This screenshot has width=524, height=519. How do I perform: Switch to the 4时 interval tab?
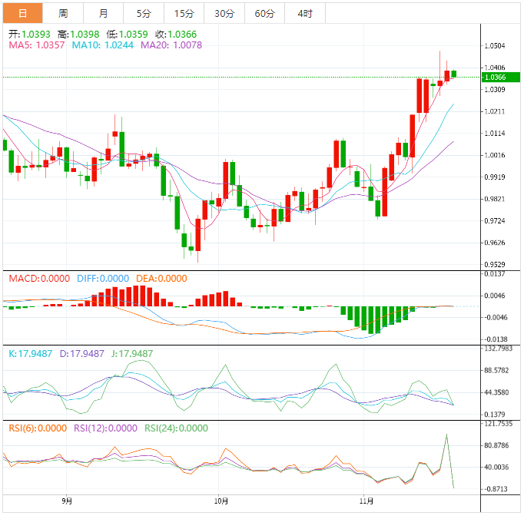[304, 13]
